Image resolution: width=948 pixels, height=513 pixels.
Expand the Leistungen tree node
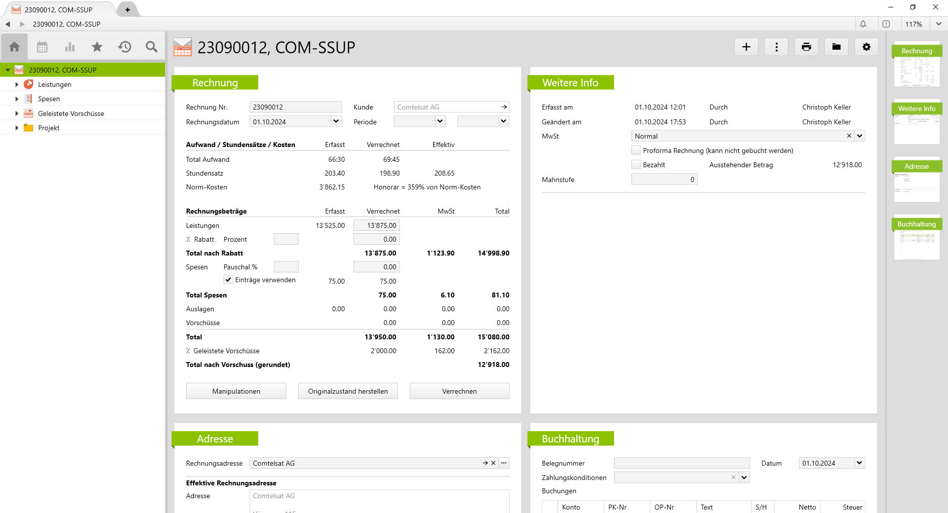coord(17,84)
